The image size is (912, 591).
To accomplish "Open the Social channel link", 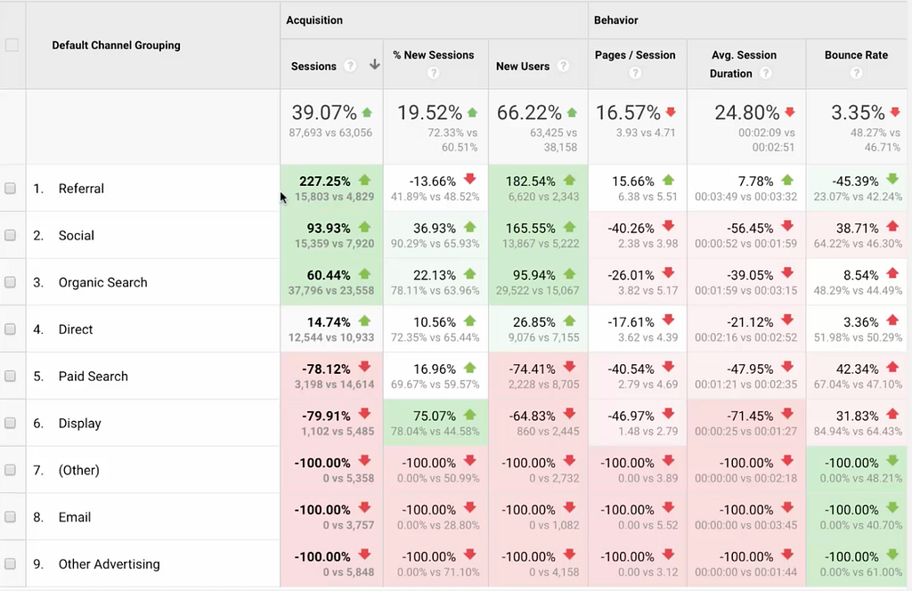I will pyautogui.click(x=77, y=236).
